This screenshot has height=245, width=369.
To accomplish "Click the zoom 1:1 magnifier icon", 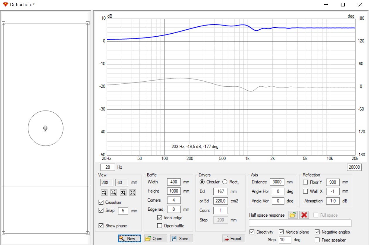I will [114, 192].
